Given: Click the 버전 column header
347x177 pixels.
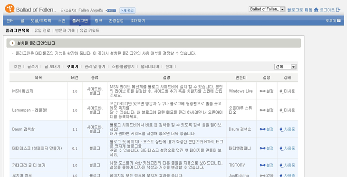Looking at the screenshot, I should [75, 78].
